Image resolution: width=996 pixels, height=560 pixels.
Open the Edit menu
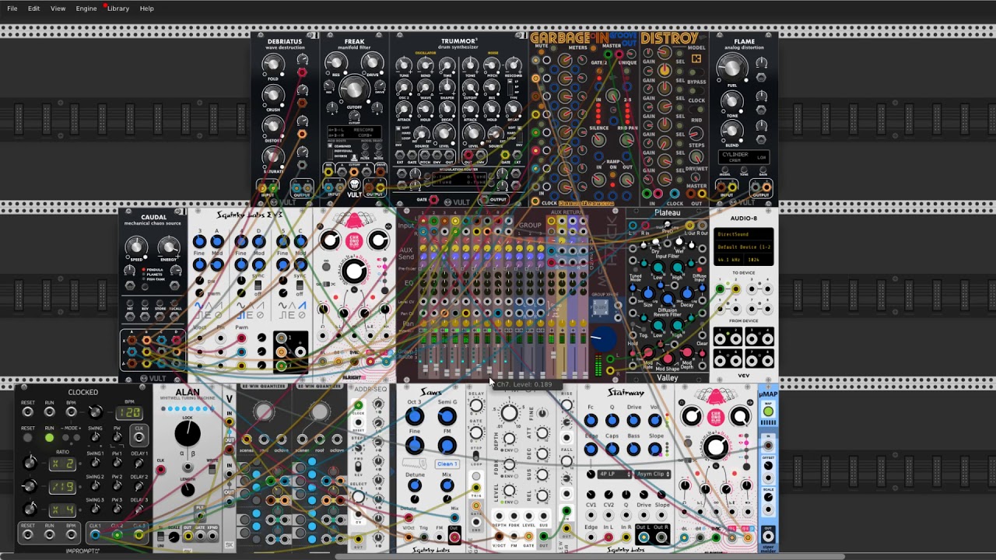tap(33, 9)
